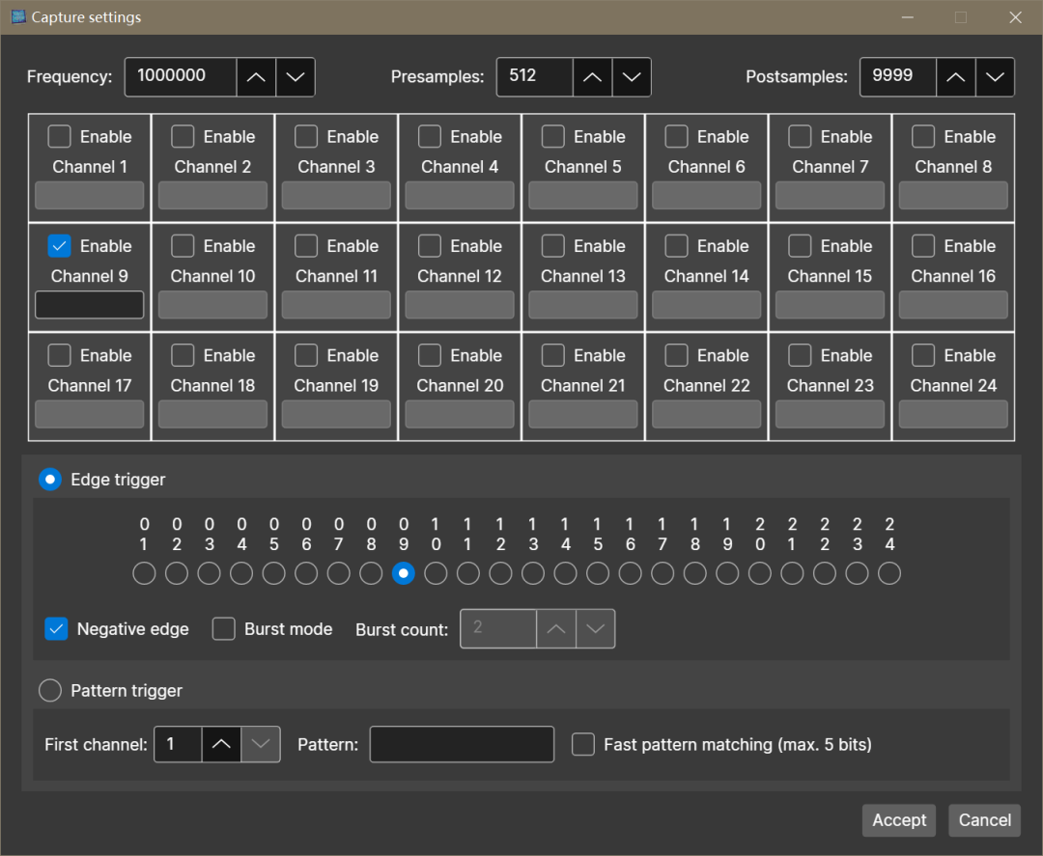Image resolution: width=1043 pixels, height=856 pixels.
Task: Click Presamples down arrow stepper
Action: [632, 77]
